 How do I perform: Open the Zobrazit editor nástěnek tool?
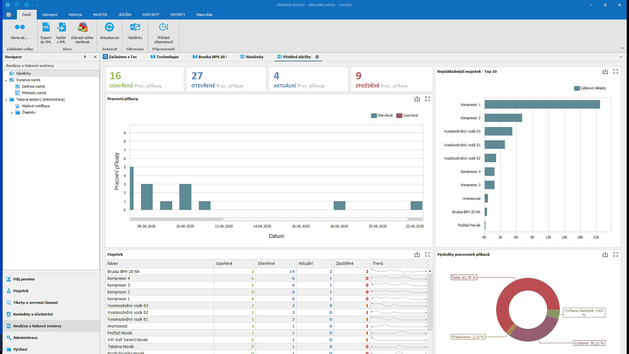coord(83,28)
